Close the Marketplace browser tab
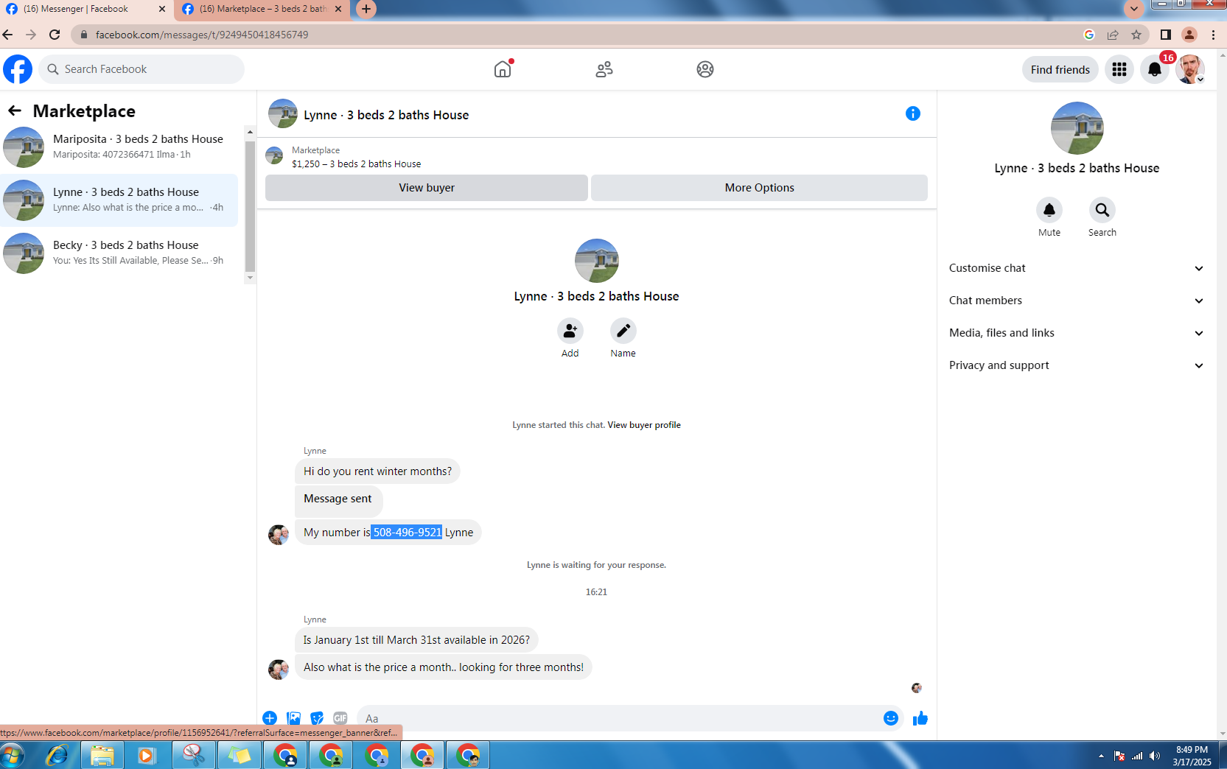The image size is (1227, 769). (338, 9)
